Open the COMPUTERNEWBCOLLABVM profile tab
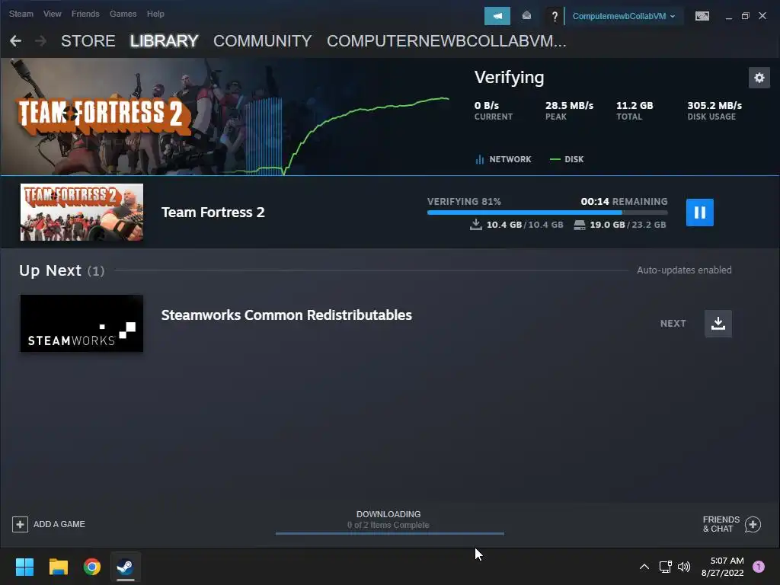The height and width of the screenshot is (585, 780). click(446, 41)
